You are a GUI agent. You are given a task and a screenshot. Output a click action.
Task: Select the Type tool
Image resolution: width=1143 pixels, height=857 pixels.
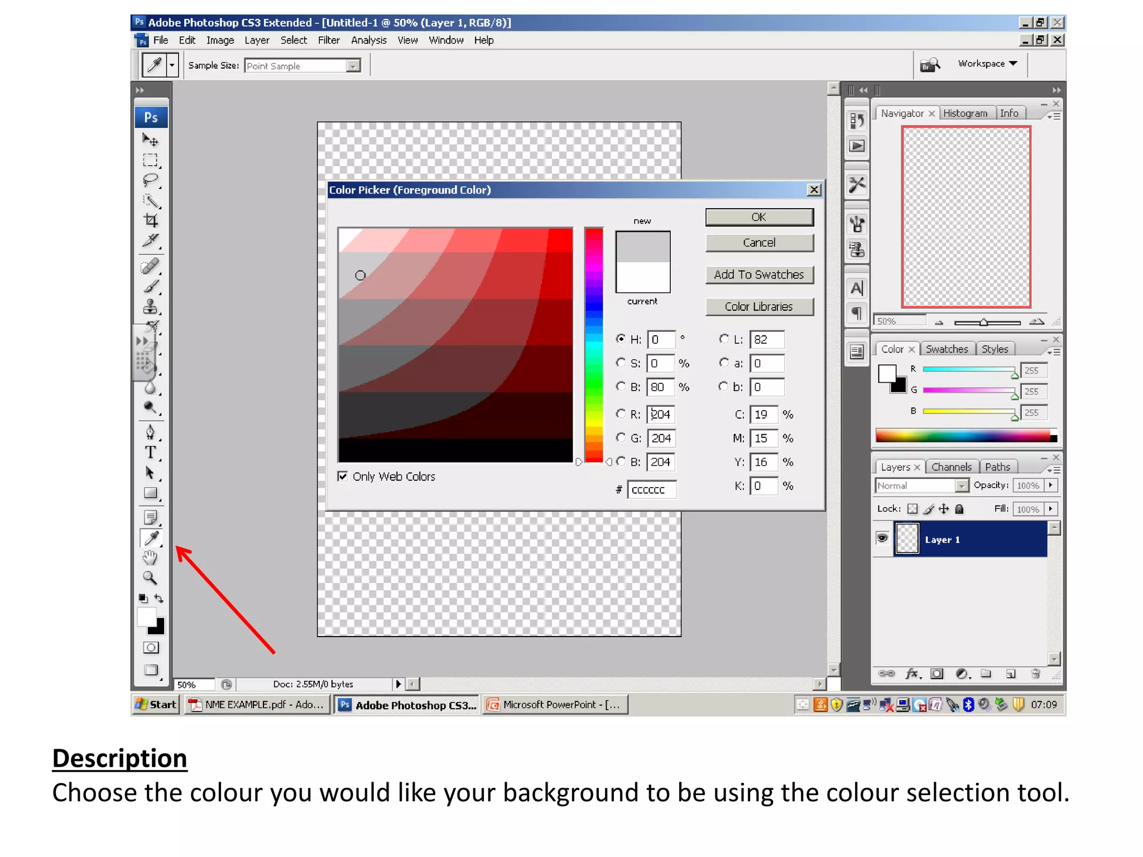150,452
